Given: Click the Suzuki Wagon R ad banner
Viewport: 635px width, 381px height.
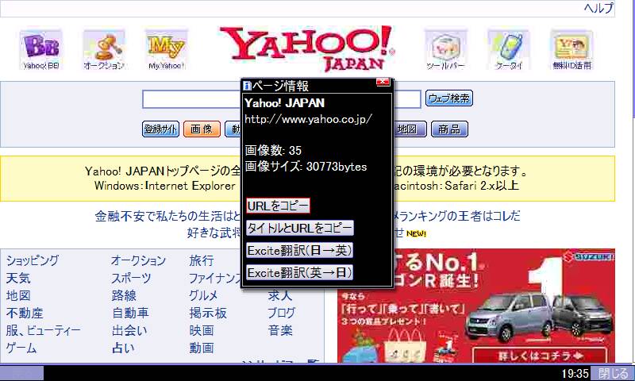Looking at the screenshot, I should (476, 306).
